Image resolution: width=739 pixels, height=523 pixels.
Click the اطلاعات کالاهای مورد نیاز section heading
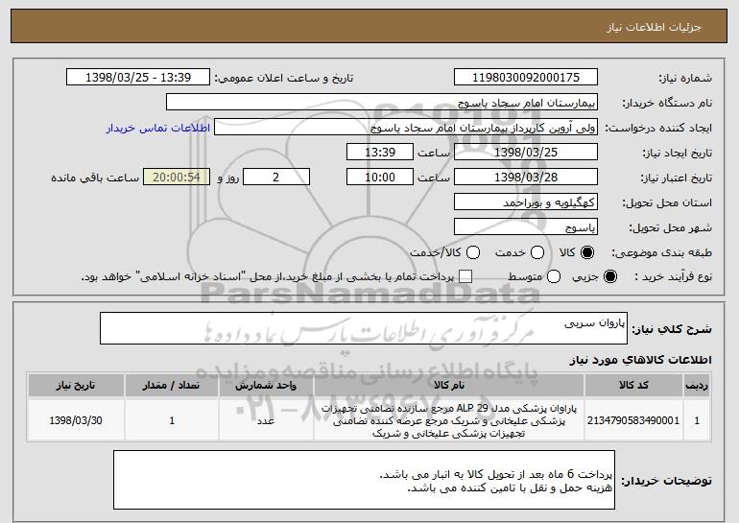click(x=640, y=360)
